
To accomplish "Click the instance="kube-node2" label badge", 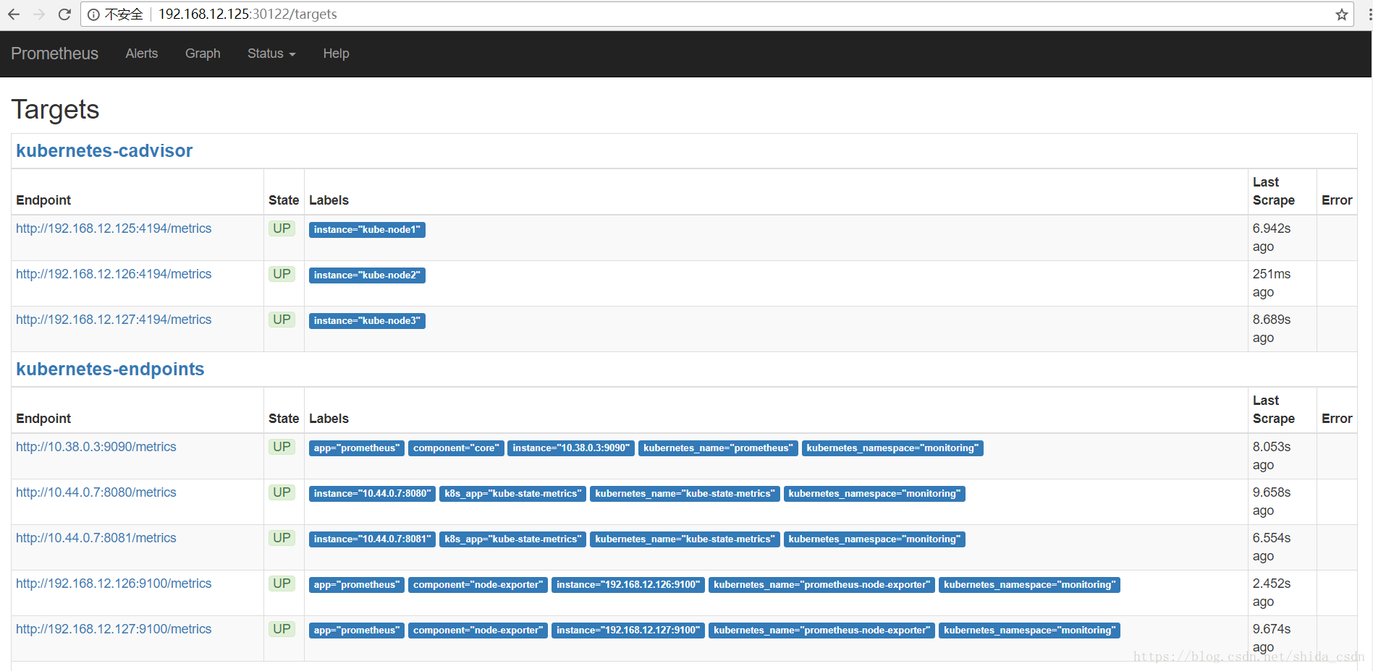I will [x=367, y=275].
